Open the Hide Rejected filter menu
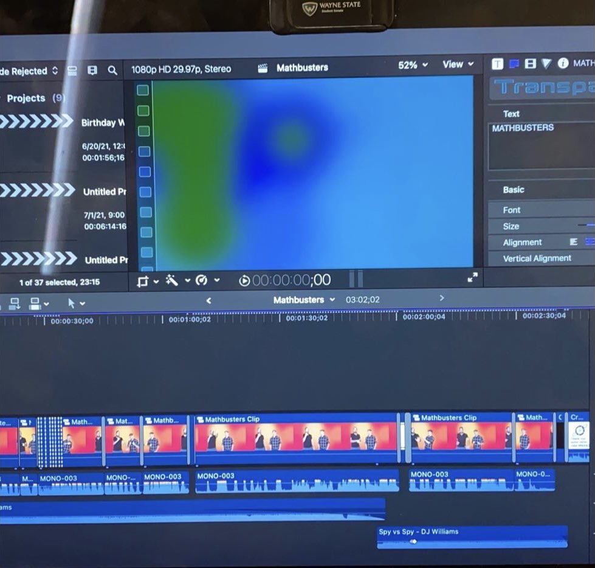The image size is (595, 568). (29, 71)
